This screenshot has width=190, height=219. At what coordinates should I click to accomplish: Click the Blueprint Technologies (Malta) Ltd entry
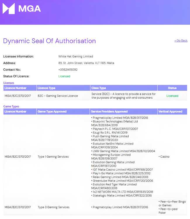pos(114,123)
